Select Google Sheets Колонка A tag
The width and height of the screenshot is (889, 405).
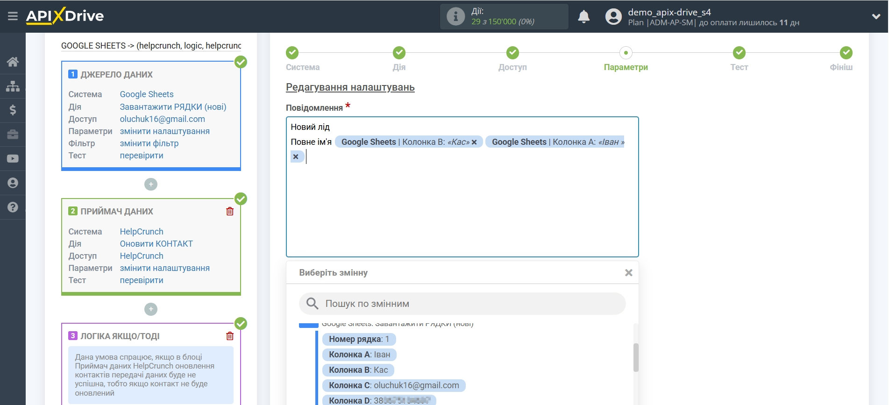(x=555, y=142)
